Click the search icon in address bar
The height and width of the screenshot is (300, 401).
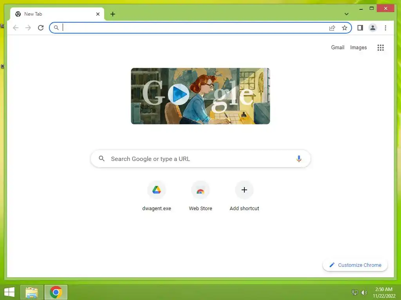[x=56, y=28]
